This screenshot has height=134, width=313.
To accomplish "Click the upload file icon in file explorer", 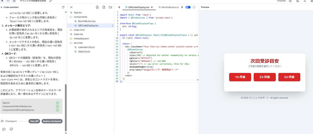I will (x=97, y=7).
